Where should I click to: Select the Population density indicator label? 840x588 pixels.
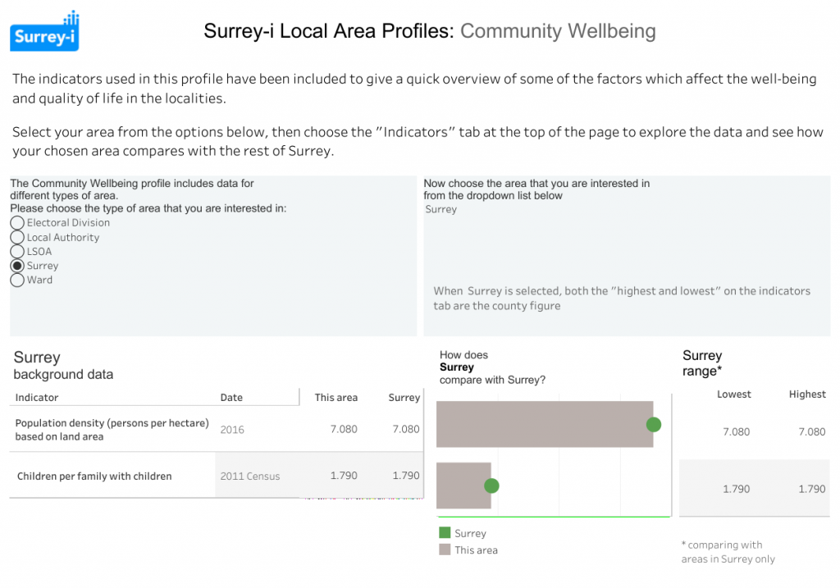point(112,430)
